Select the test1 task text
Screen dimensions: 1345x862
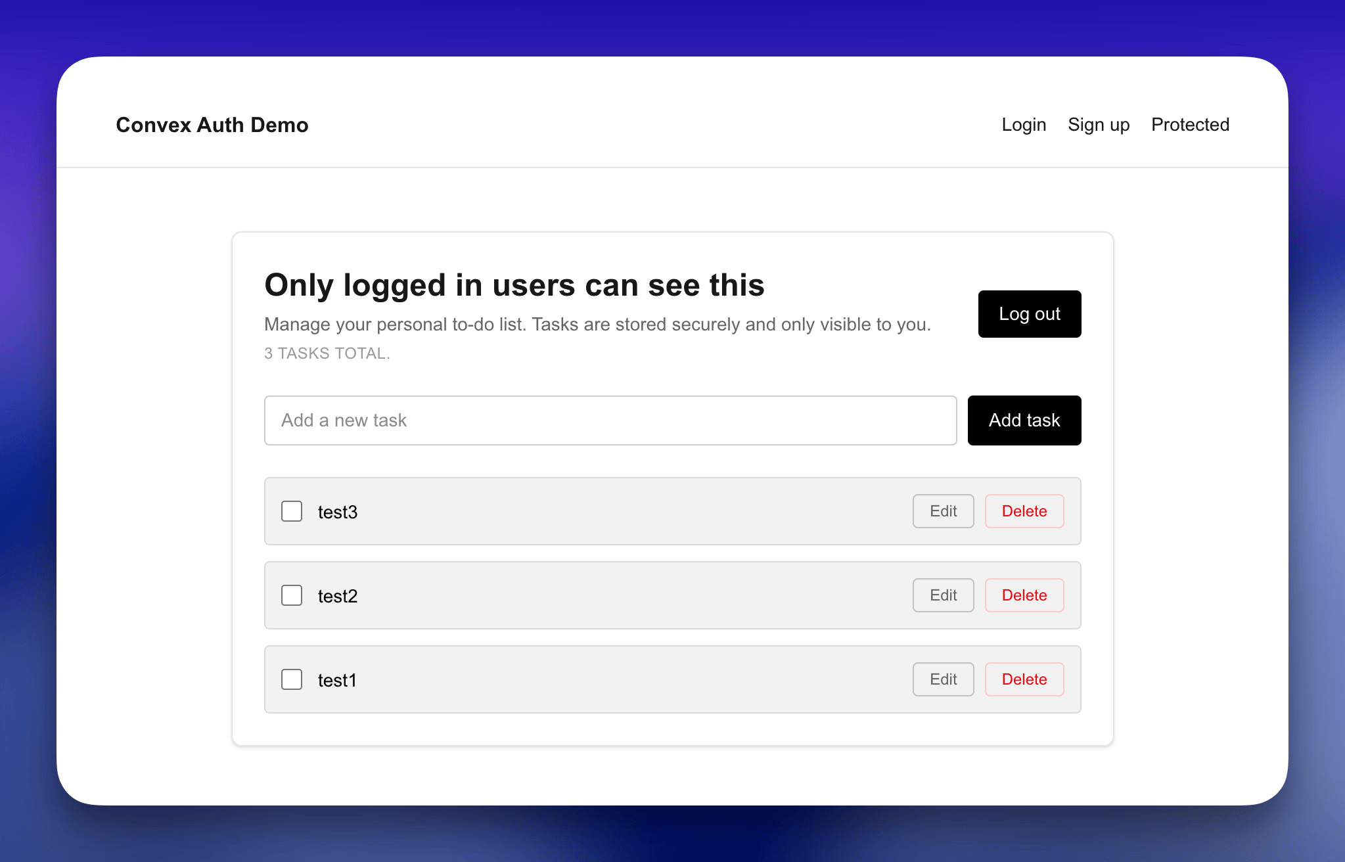(337, 681)
